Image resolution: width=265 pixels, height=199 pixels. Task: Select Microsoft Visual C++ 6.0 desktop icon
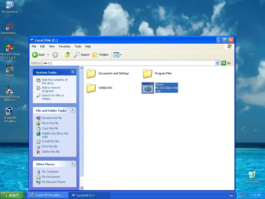[10, 52]
